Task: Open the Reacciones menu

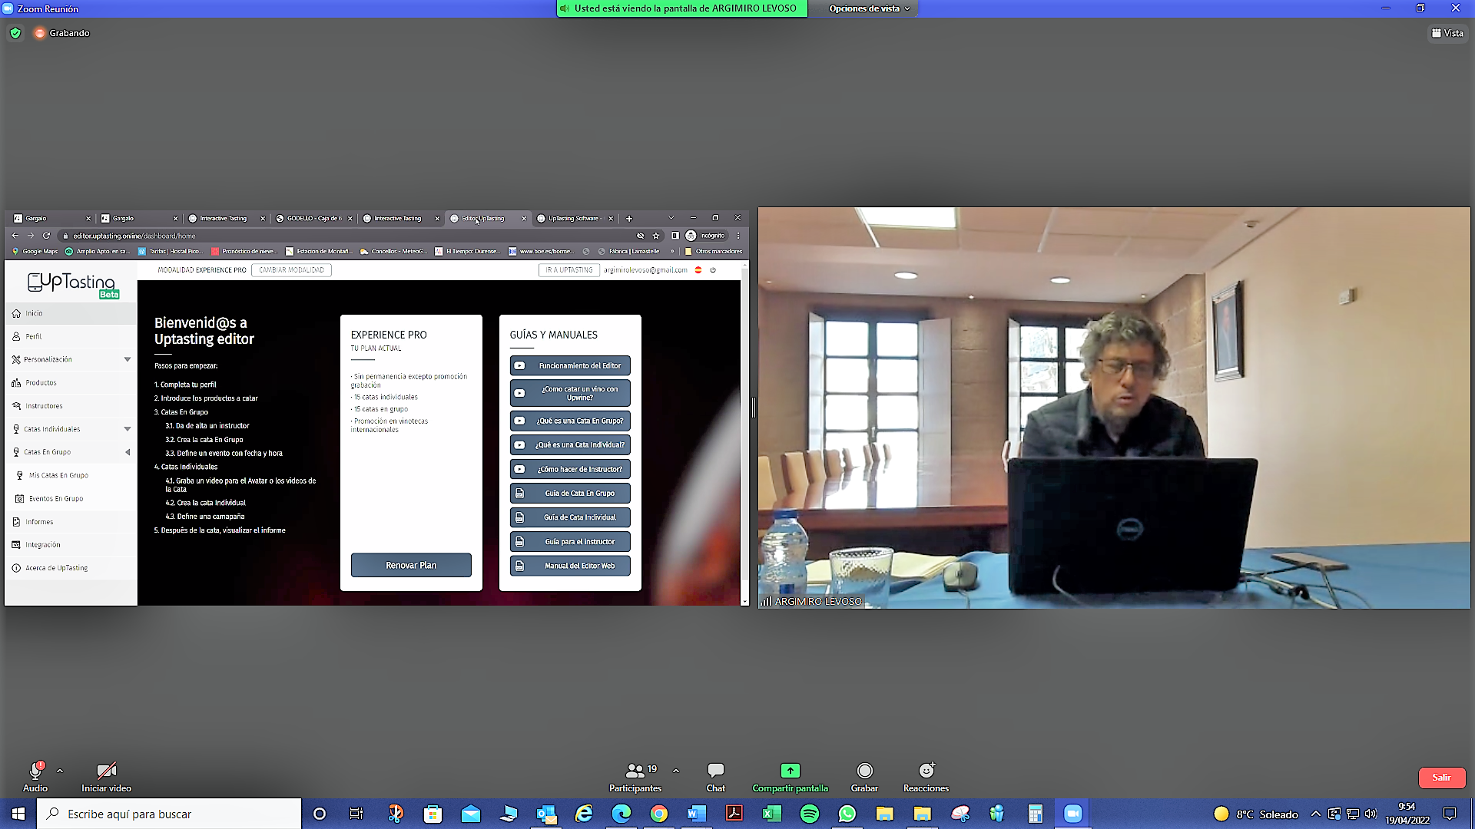Action: (x=926, y=777)
